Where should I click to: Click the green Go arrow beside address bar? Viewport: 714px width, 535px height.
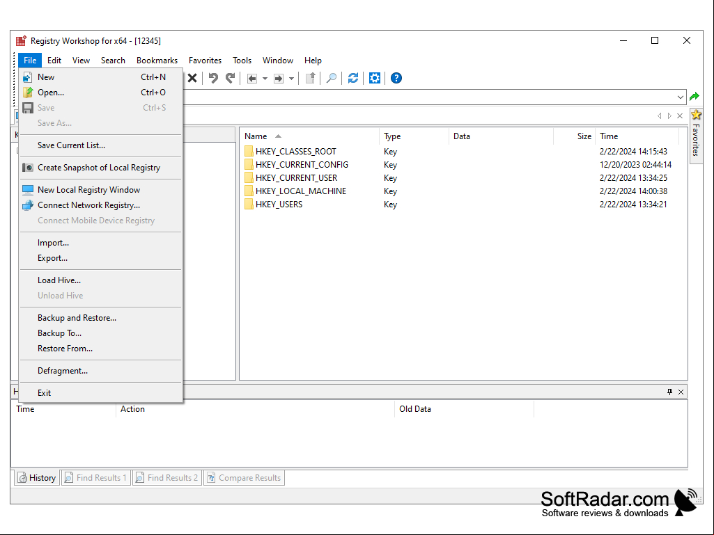click(x=694, y=97)
